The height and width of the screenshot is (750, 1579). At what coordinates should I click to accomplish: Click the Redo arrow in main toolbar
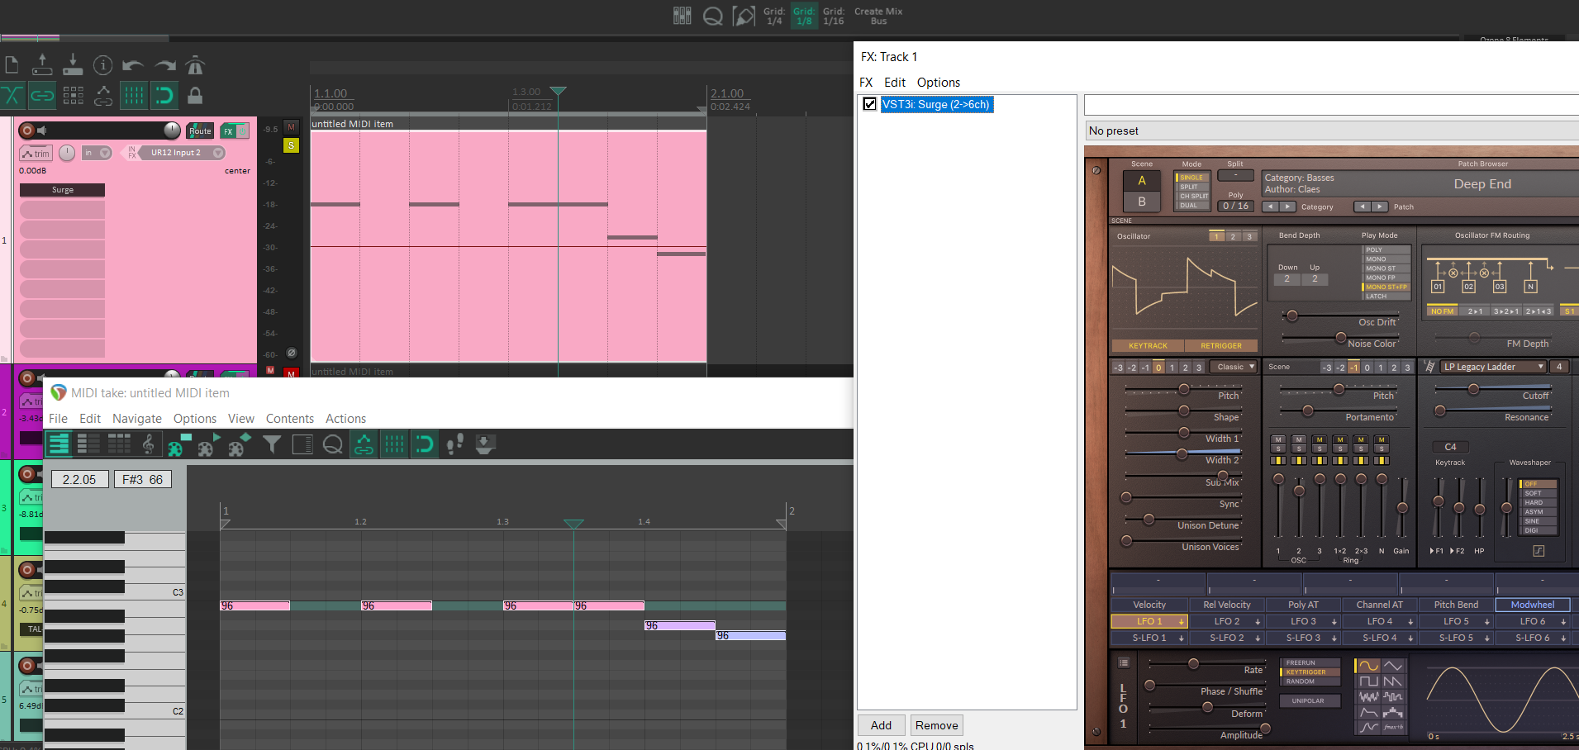click(x=165, y=65)
